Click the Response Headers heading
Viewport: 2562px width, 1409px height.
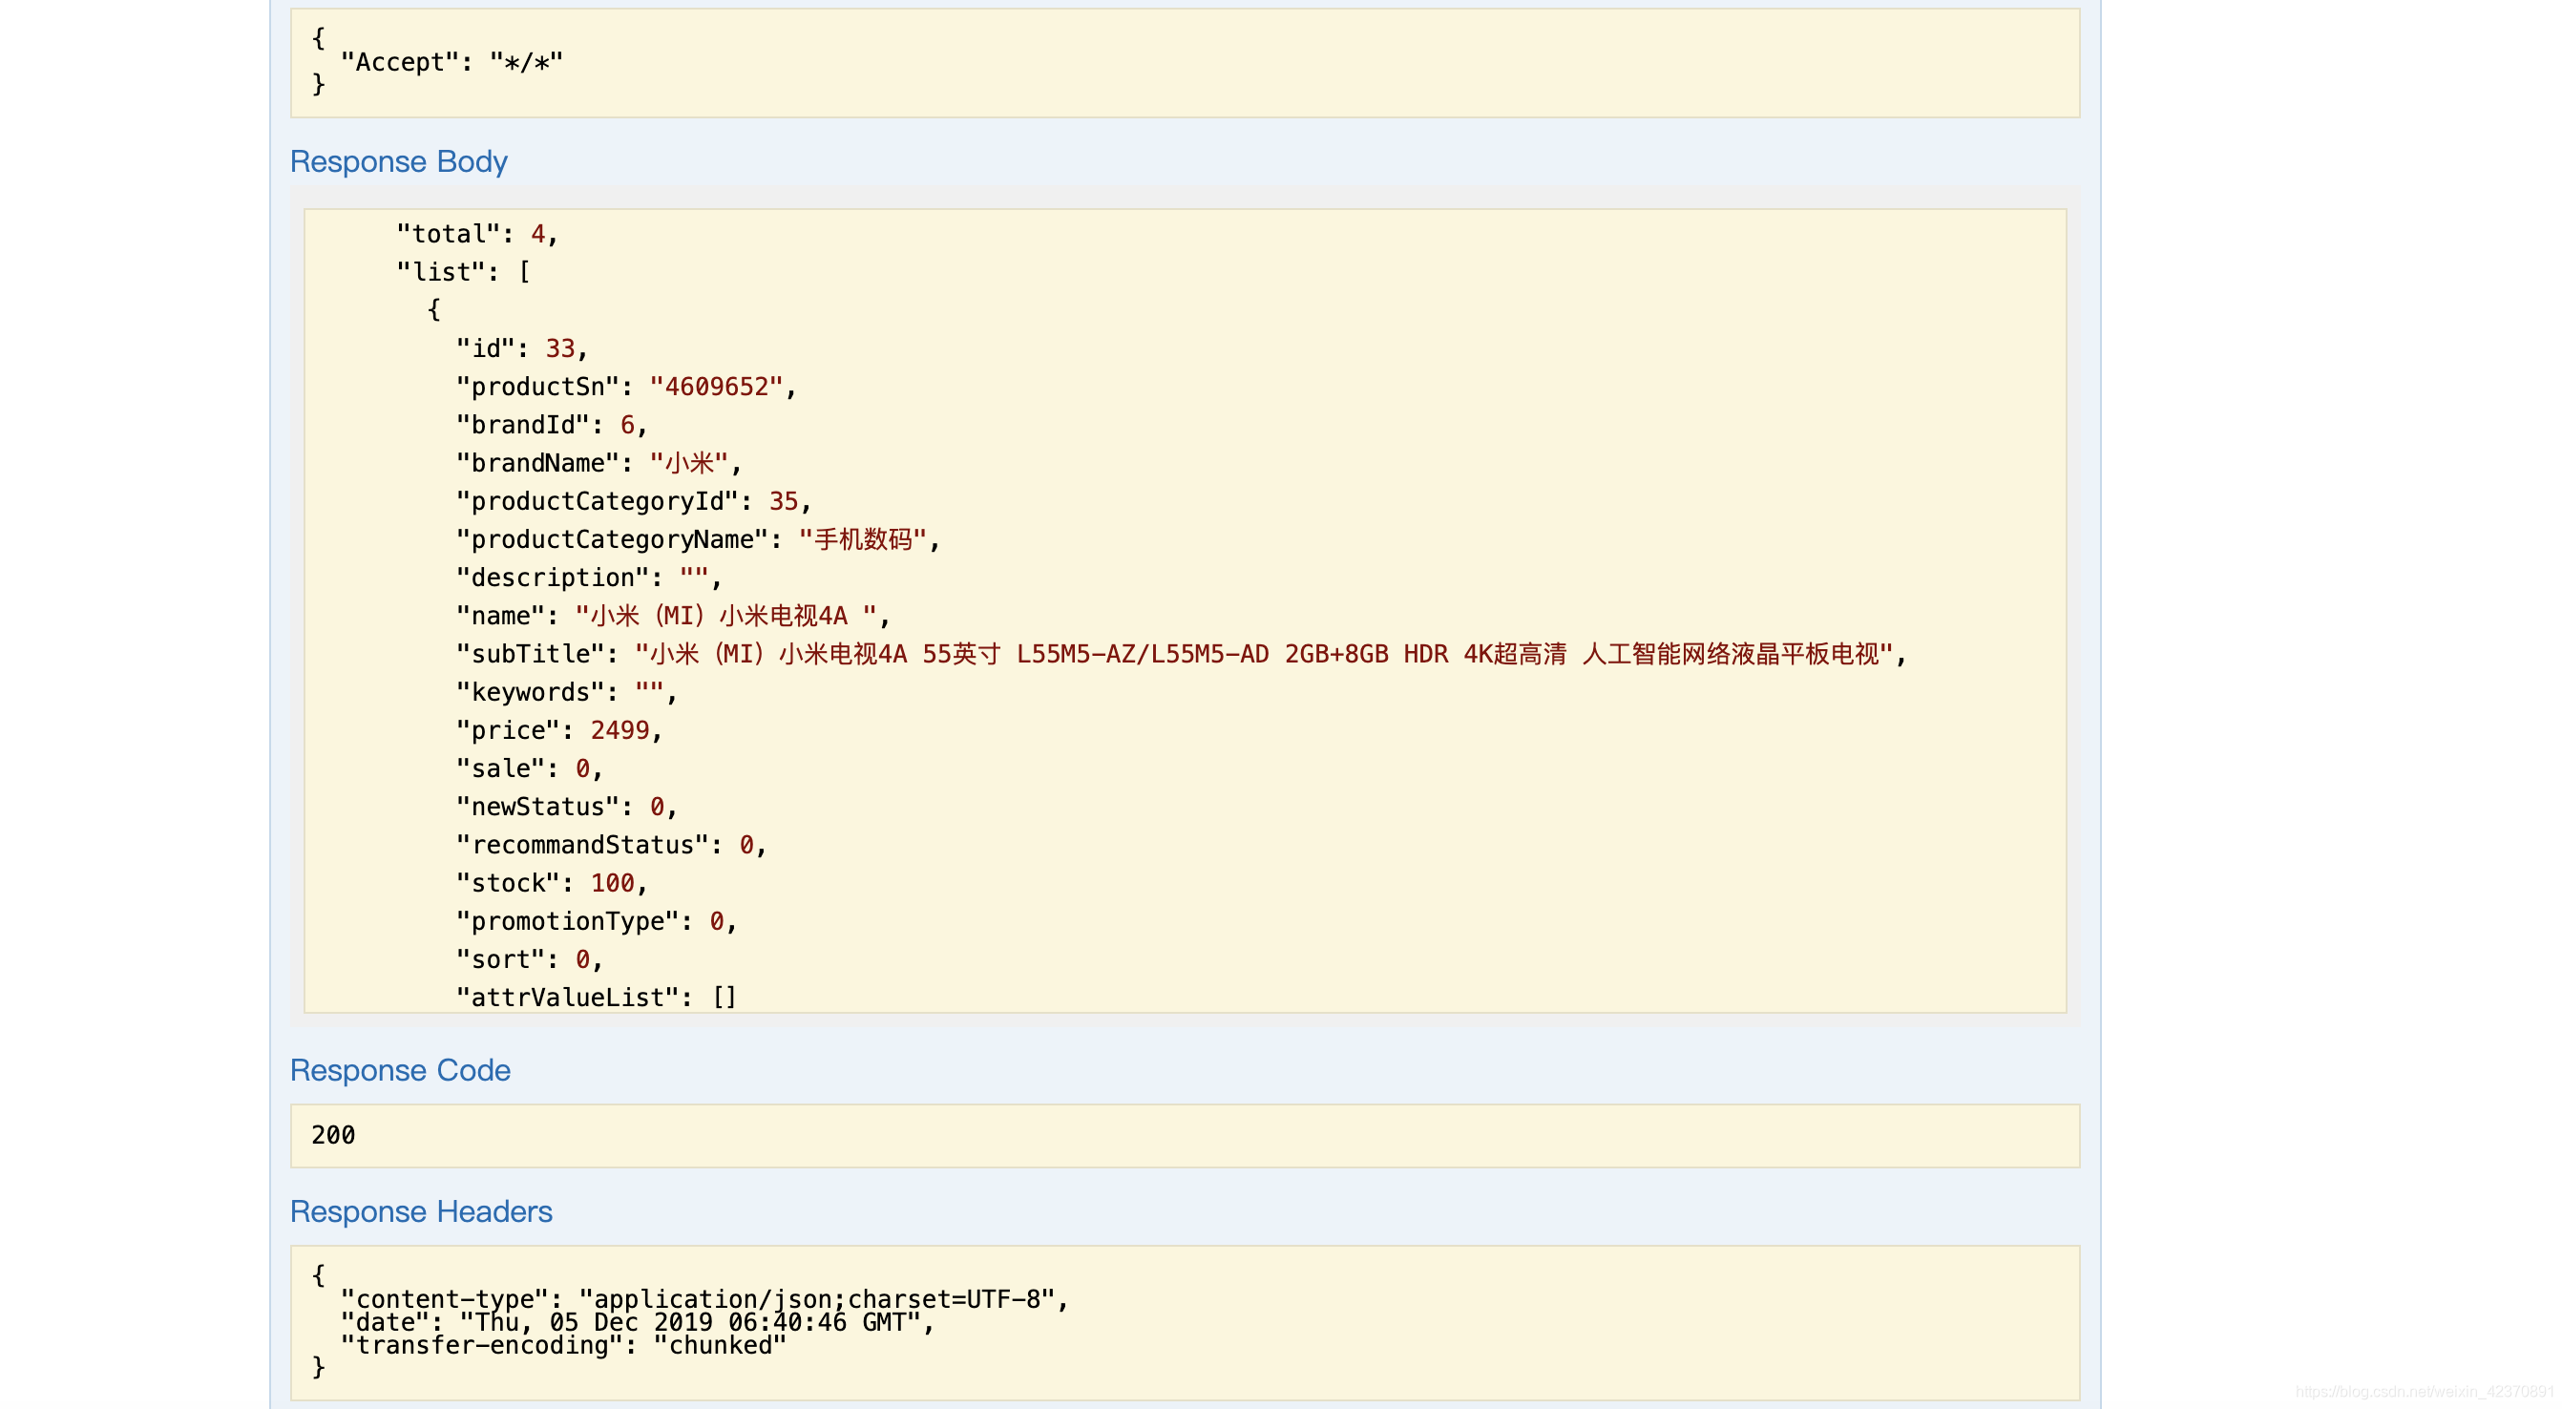[x=421, y=1211]
